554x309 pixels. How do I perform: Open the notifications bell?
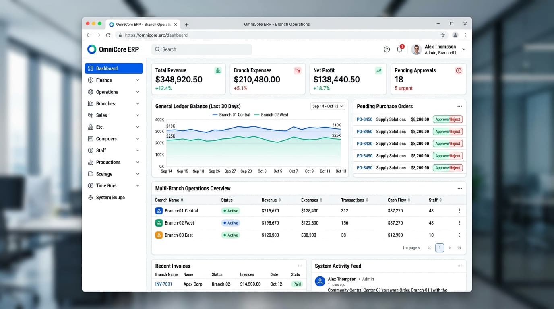399,49
